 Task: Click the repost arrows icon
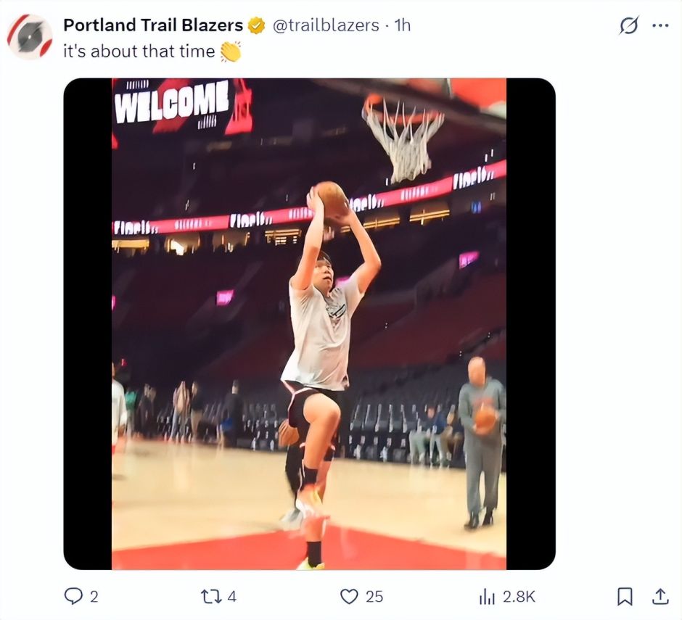pyautogui.click(x=210, y=596)
